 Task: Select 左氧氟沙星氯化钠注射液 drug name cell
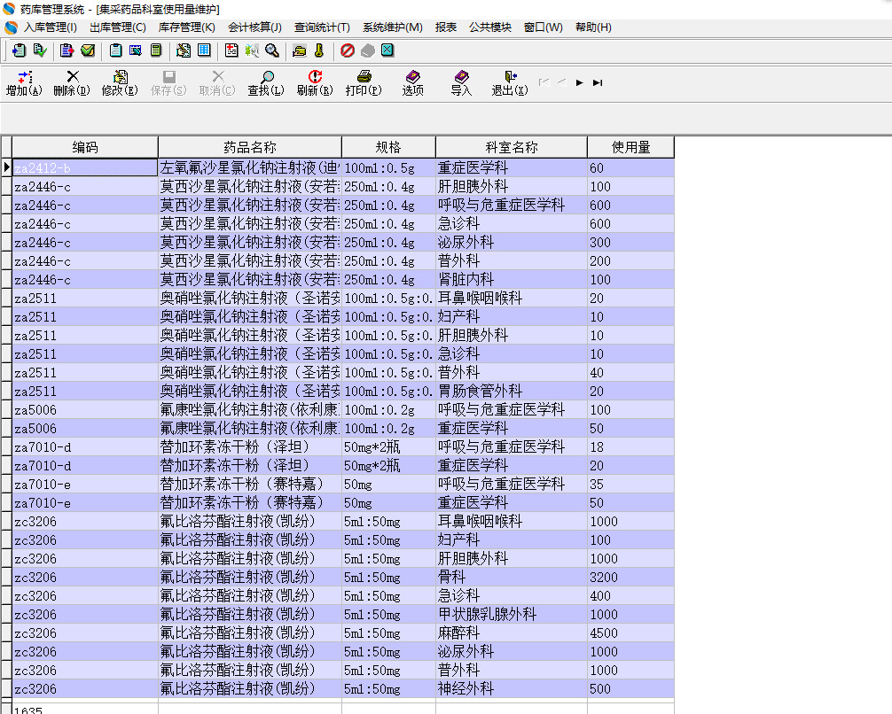point(250,167)
